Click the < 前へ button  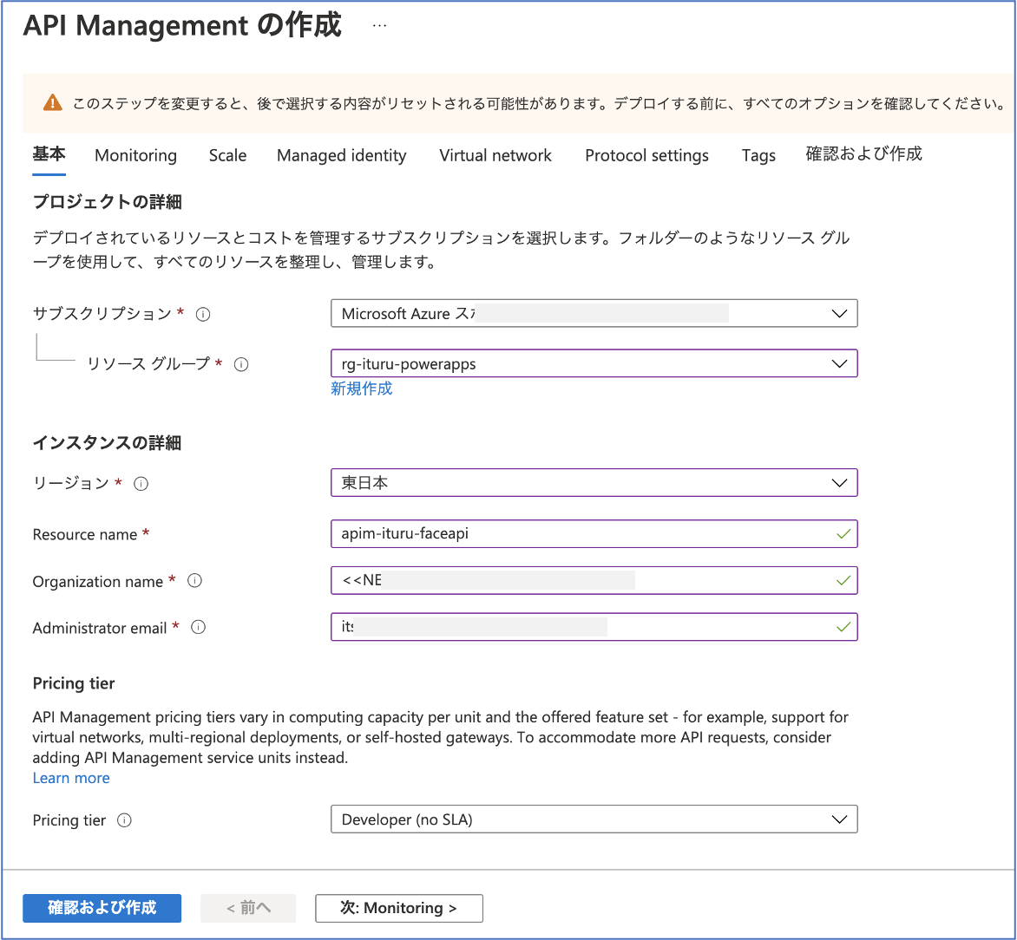[x=248, y=908]
